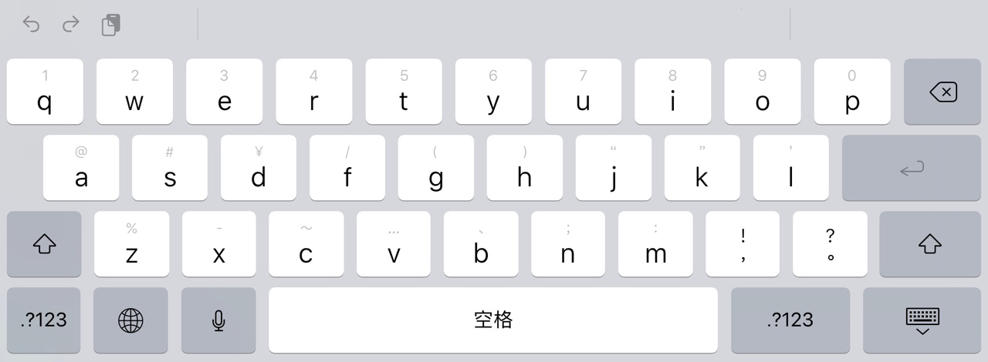Tap the letter q key
This screenshot has width=988, height=362.
pos(45,92)
